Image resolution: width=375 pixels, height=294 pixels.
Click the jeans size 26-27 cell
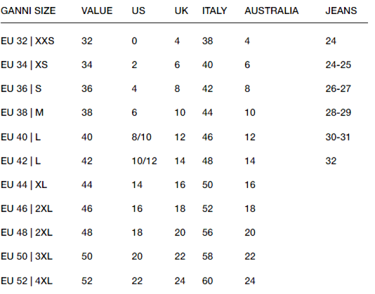click(338, 89)
